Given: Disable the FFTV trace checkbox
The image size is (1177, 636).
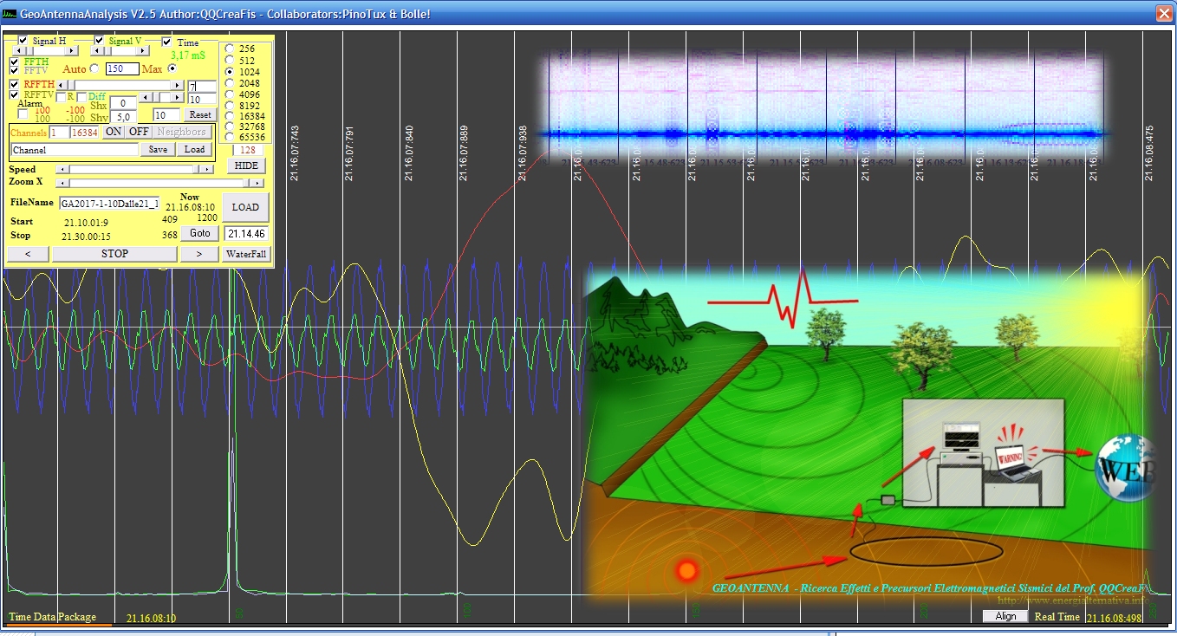Looking at the screenshot, I should (14, 70).
